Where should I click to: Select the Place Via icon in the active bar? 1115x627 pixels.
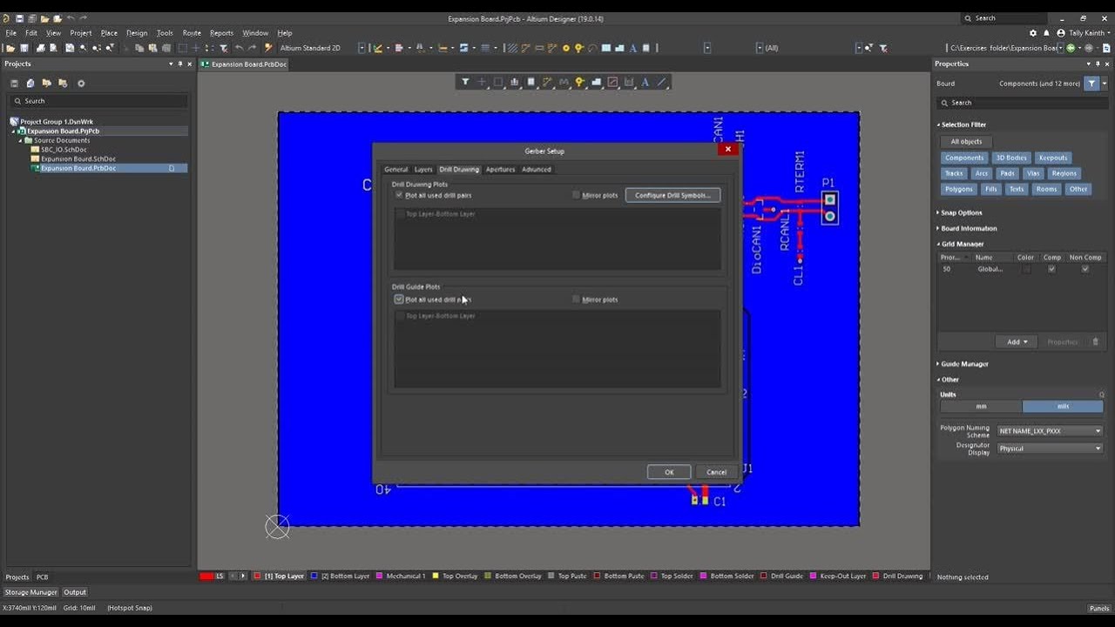coord(580,82)
